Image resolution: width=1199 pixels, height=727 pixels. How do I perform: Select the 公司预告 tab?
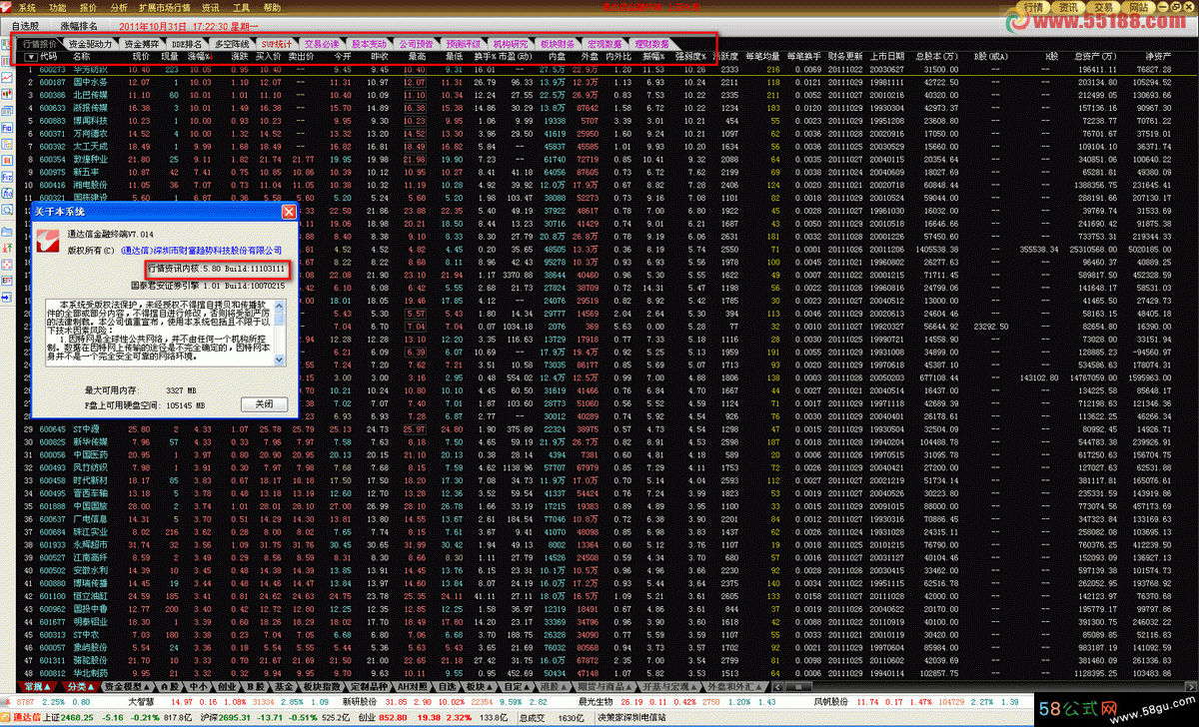coord(416,44)
